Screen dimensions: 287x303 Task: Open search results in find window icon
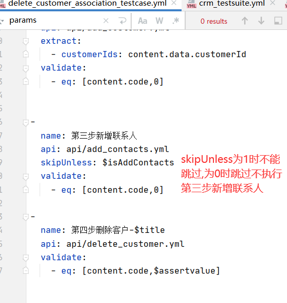point(278,21)
